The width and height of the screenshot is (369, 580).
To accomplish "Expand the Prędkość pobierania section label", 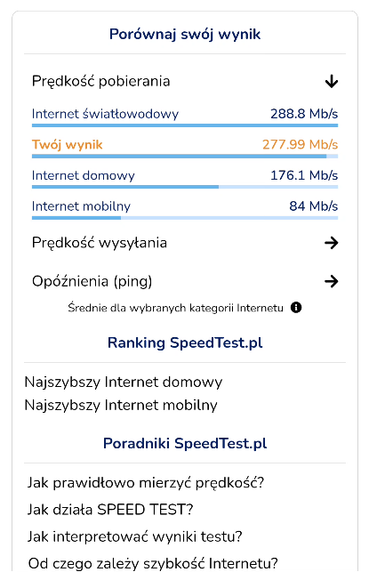I will click(101, 81).
